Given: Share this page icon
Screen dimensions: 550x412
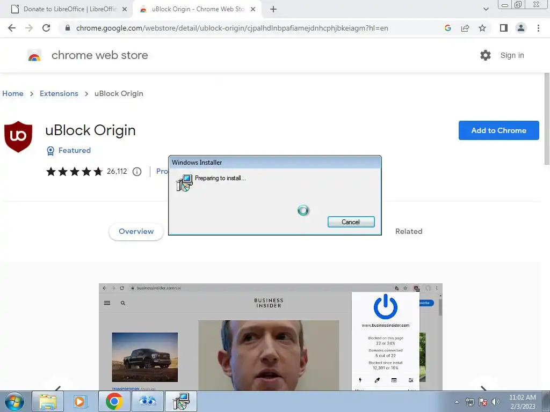Looking at the screenshot, I should 465,28.
